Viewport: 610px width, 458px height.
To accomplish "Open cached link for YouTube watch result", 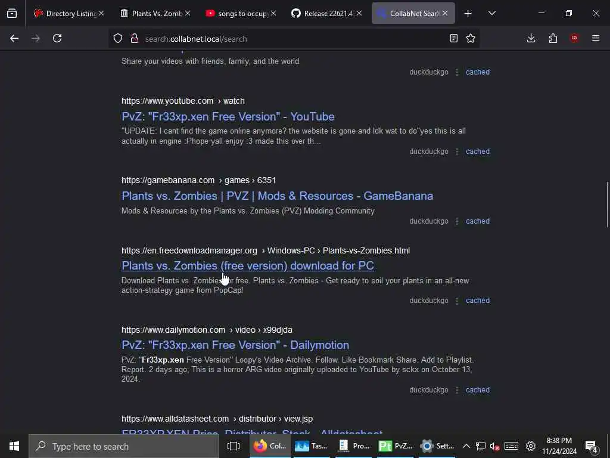I will click(x=478, y=151).
